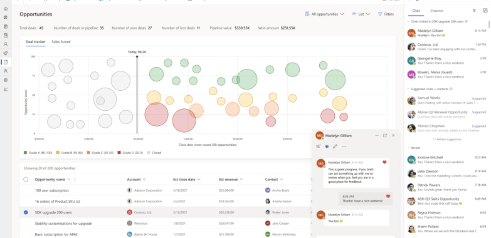Click info icon beside 'Suggested chats + contacts'

click(x=451, y=89)
